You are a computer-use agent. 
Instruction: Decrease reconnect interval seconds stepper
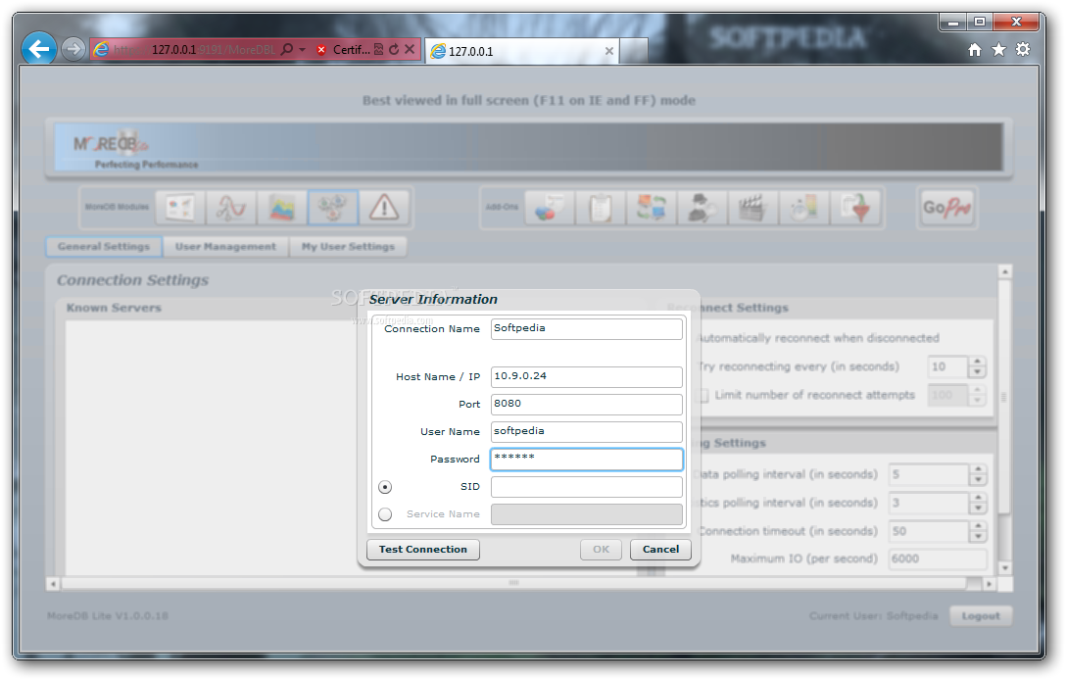pos(977,372)
